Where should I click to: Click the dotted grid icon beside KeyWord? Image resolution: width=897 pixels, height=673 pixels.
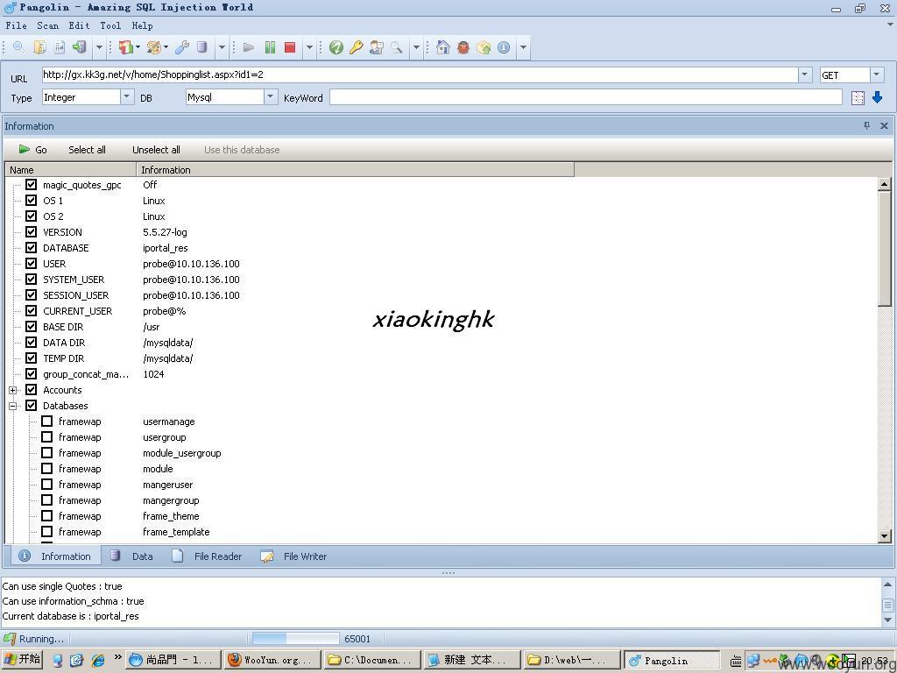[858, 98]
